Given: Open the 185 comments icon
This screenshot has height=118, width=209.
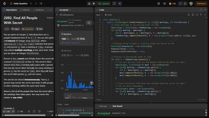Looking at the screenshot, I should [x=20, y=111].
